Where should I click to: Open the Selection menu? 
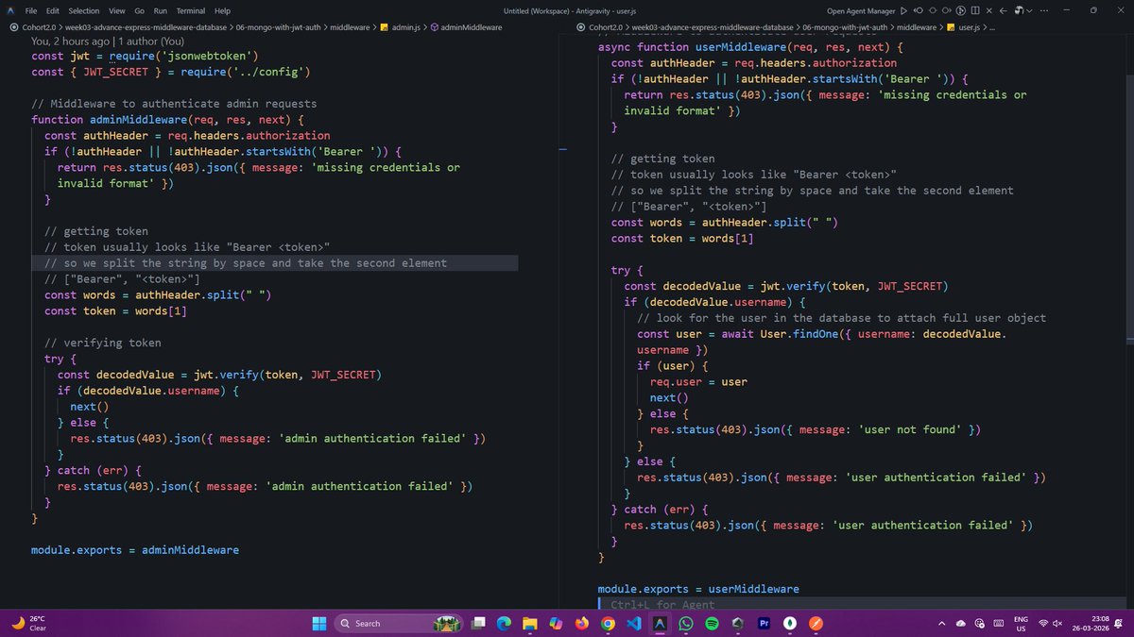click(83, 10)
